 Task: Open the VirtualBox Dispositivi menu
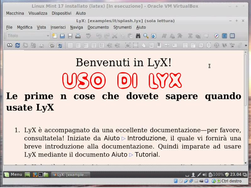[x=61, y=13]
